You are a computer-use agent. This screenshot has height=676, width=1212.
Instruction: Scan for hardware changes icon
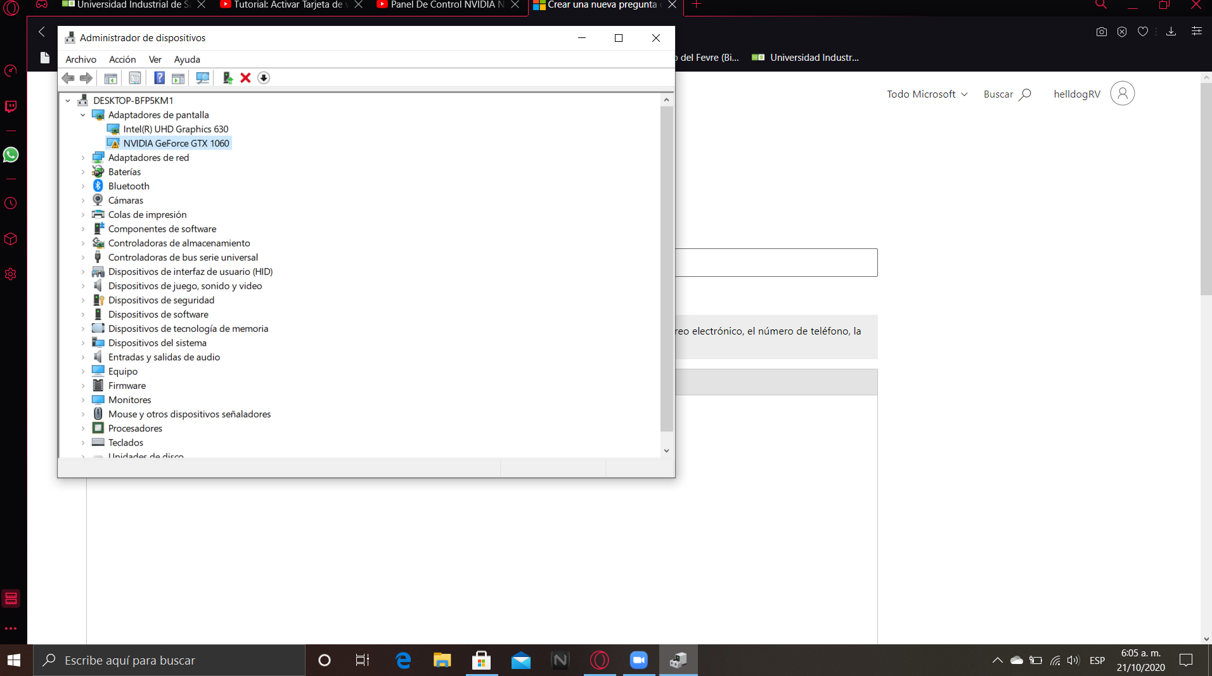(203, 78)
